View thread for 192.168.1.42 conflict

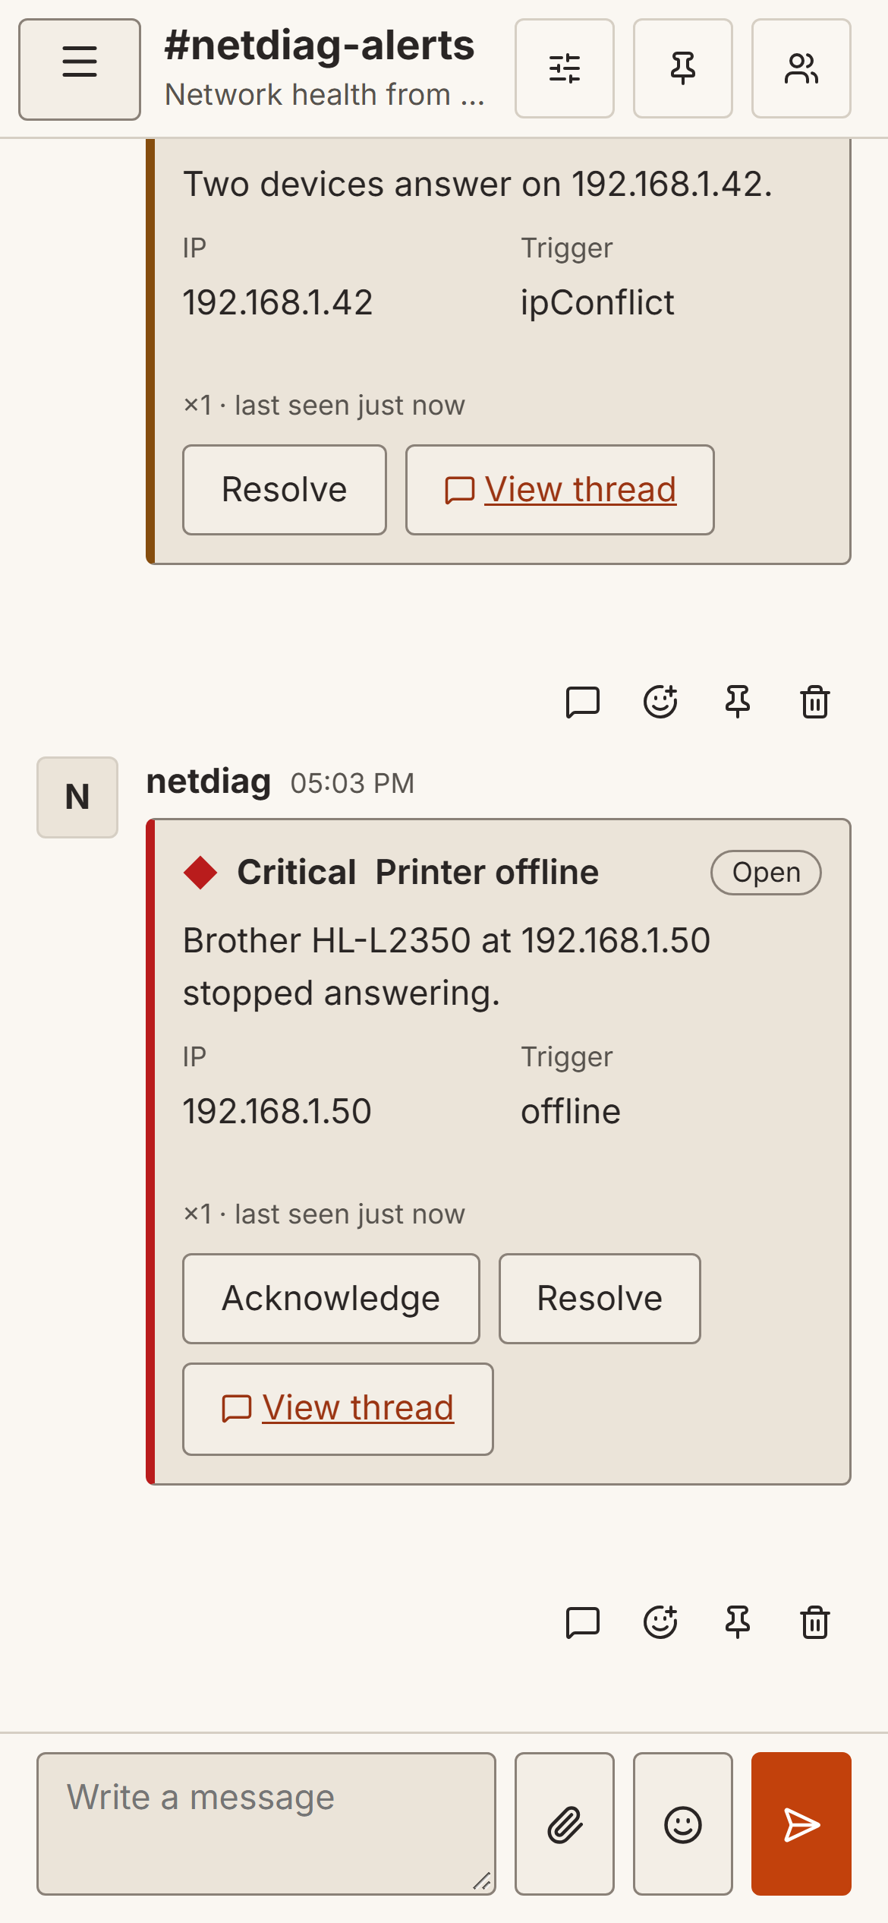pyautogui.click(x=560, y=490)
